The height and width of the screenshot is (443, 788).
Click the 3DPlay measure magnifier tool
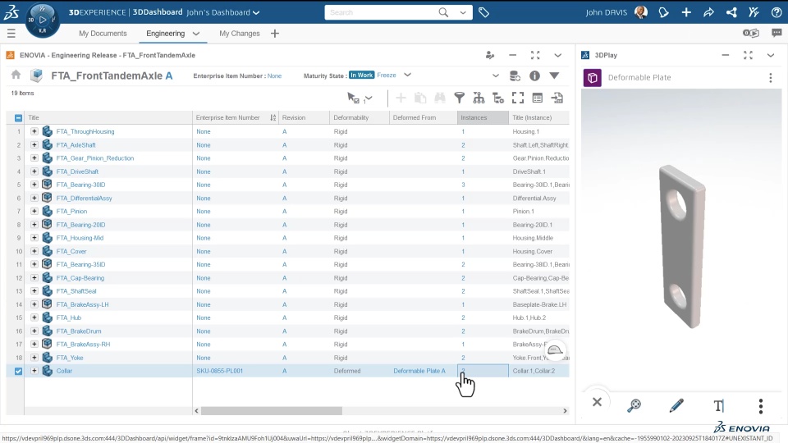[x=635, y=405]
